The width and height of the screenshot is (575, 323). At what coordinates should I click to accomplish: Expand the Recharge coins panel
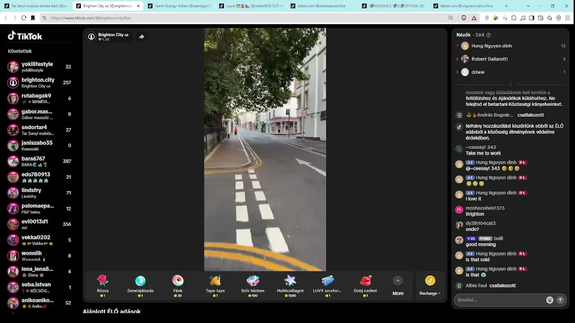(x=430, y=285)
